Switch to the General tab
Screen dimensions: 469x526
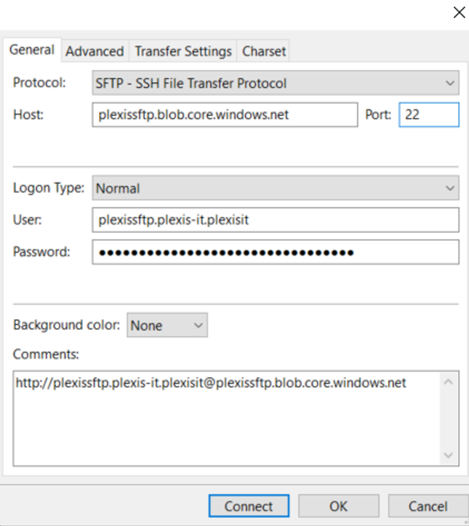pos(32,50)
